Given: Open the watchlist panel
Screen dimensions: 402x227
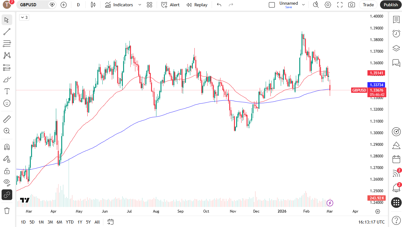Looking at the screenshot, I should [x=396, y=19].
